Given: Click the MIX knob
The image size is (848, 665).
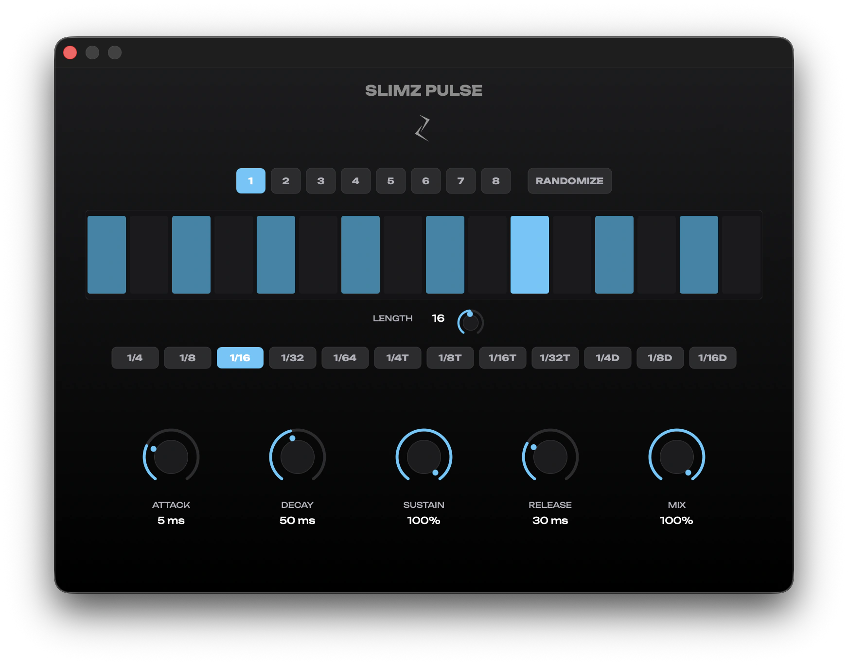Looking at the screenshot, I should click(x=677, y=457).
